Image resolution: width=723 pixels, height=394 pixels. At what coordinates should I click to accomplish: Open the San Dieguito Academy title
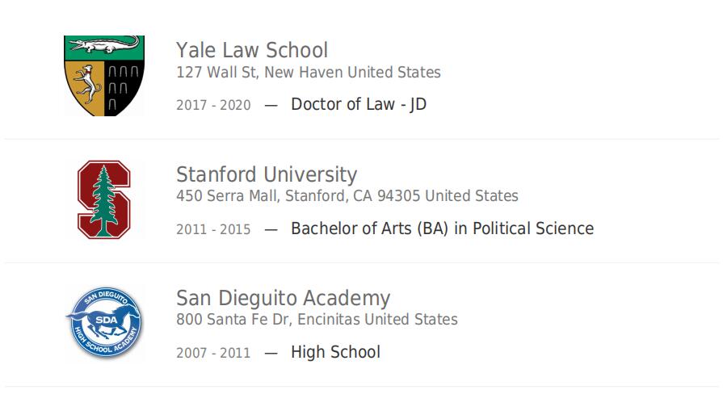[283, 298]
